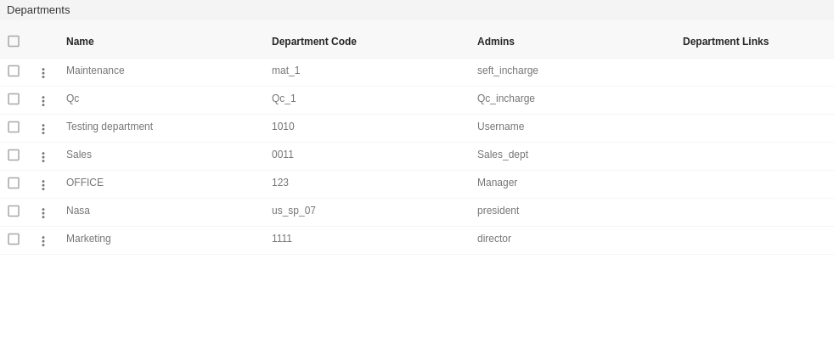The image size is (834, 349).
Task: Open the action menu for OFFICE row
Action: point(43,185)
